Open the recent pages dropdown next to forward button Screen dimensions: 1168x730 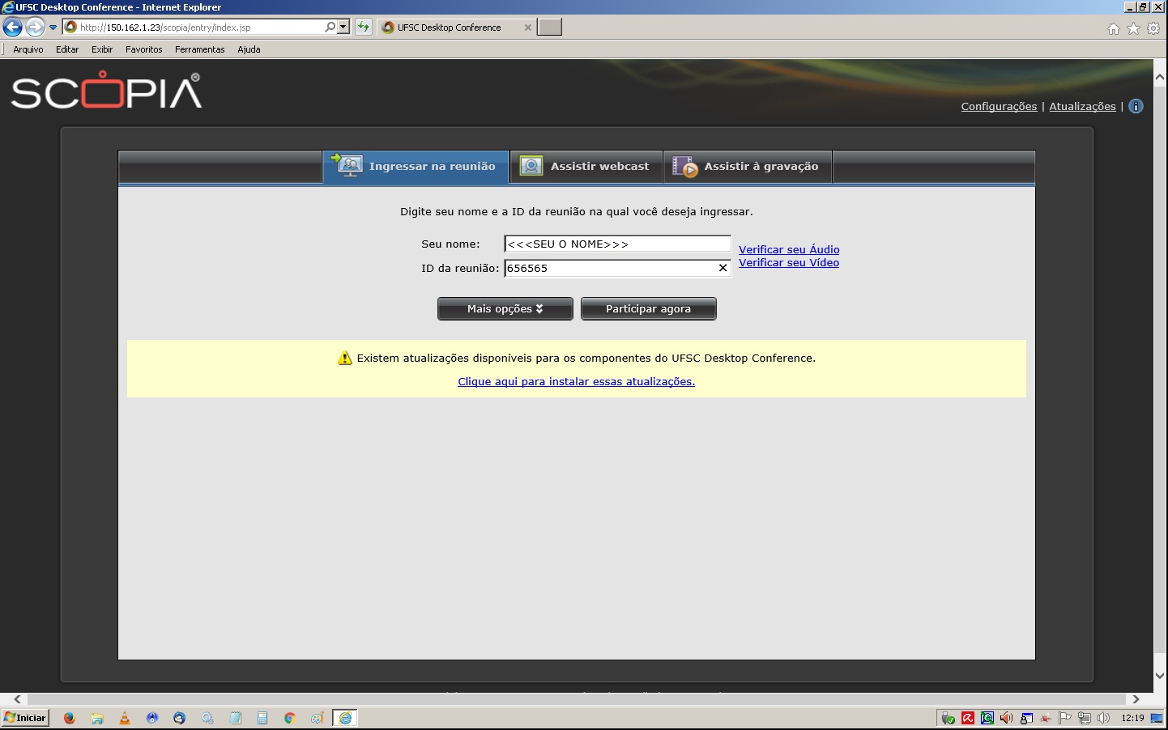click(53, 27)
